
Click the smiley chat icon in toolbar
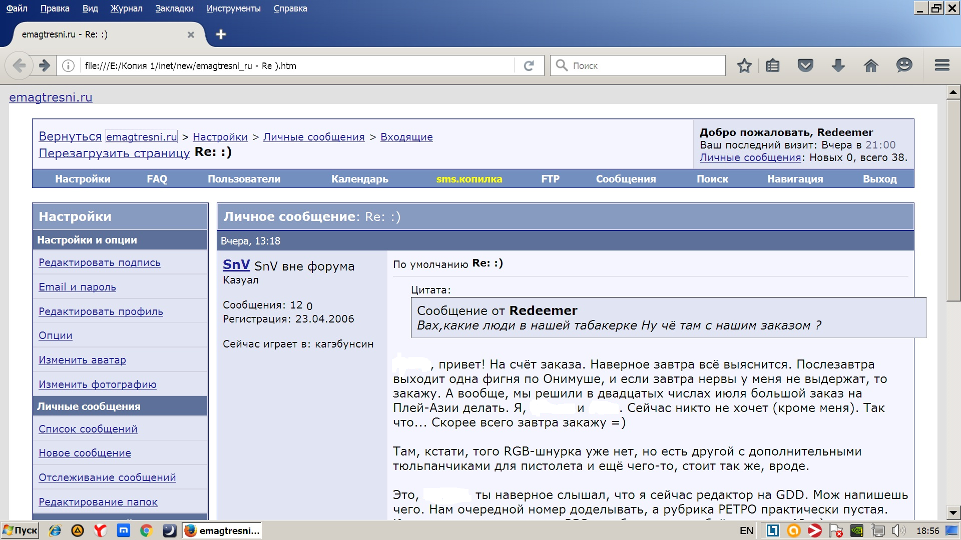pos(904,65)
